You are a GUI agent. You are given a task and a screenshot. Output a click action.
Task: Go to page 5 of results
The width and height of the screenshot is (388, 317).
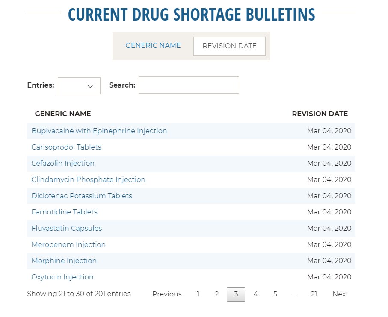[x=275, y=294]
